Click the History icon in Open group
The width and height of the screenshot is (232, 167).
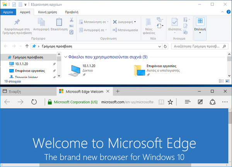185,32
